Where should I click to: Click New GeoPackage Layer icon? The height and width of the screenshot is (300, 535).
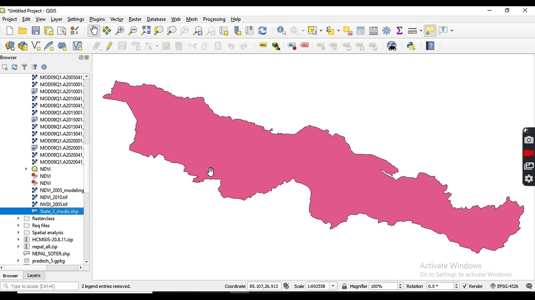point(23,46)
